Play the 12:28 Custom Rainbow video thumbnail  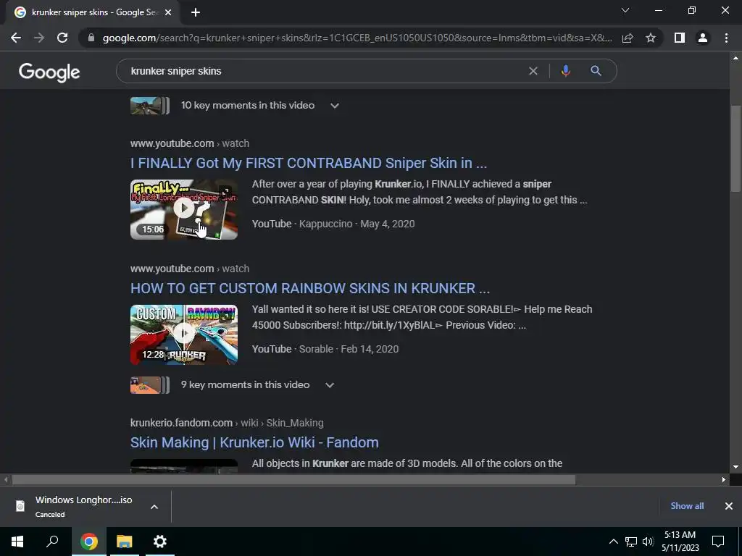pos(184,334)
